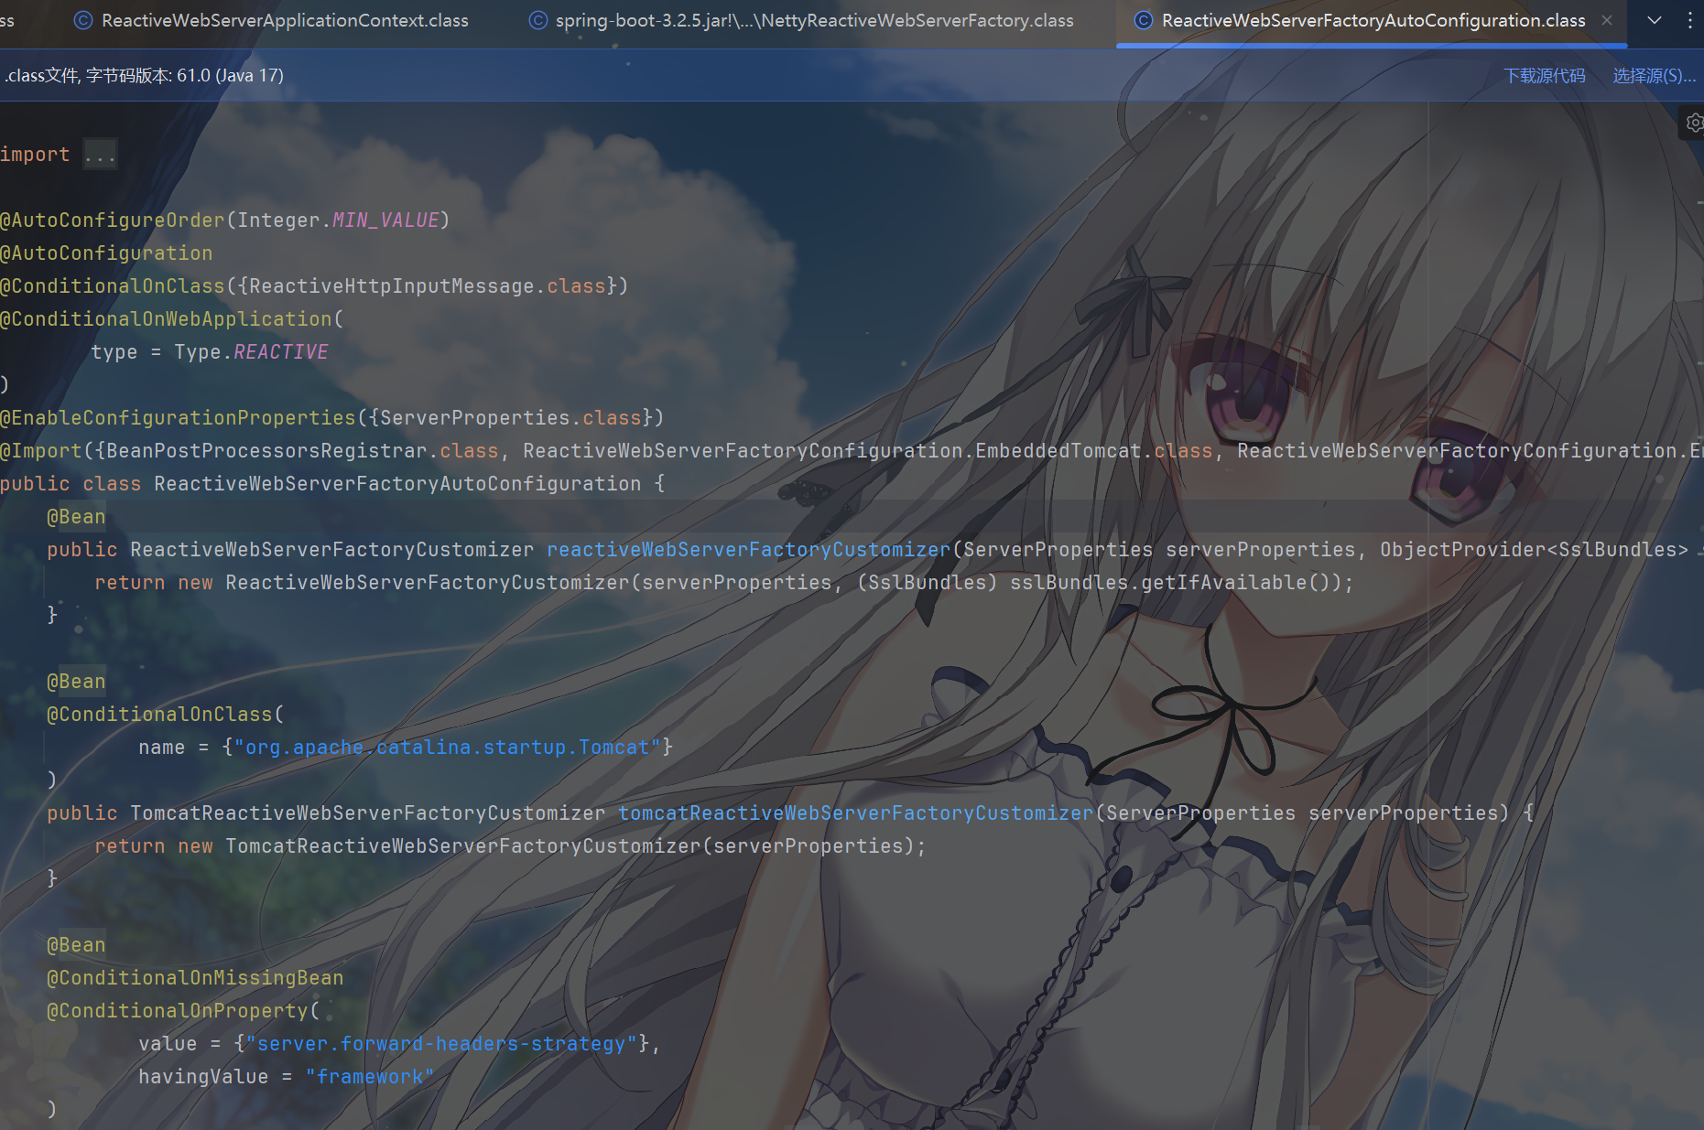Viewport: 1704px width, 1130px height.
Task: Close the ReactiveWebServerFactoryAutoConfiguration.class tab
Action: tap(1607, 20)
